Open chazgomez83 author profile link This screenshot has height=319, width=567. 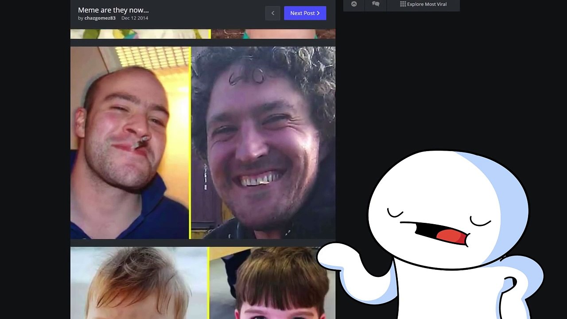pos(100,18)
